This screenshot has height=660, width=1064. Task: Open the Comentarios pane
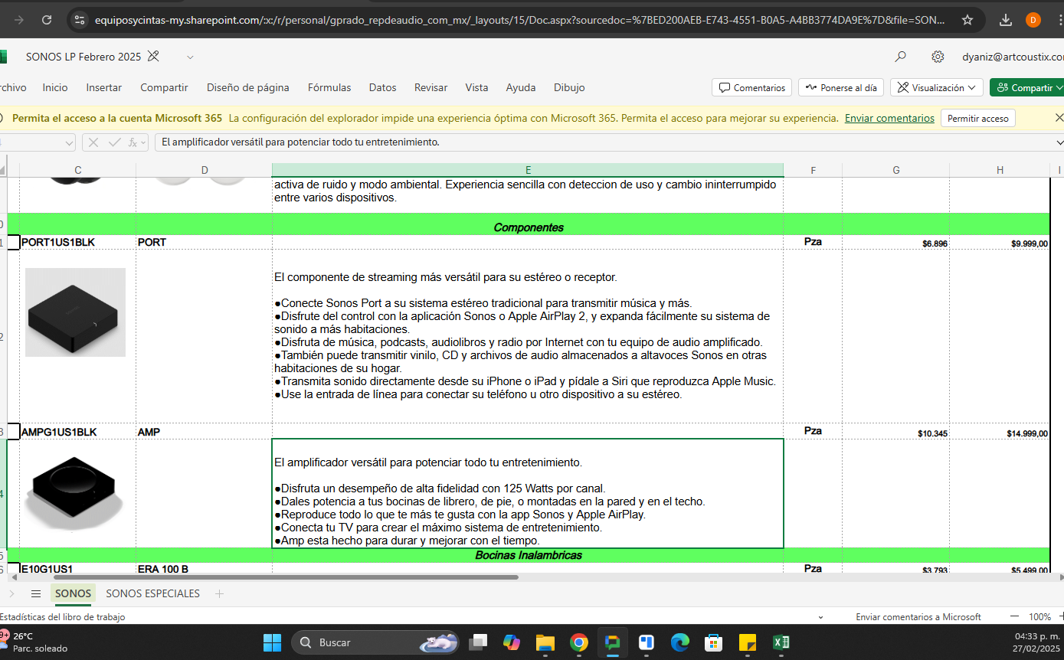[752, 87]
